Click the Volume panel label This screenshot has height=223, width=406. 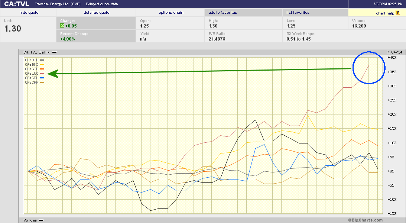click(x=30, y=220)
